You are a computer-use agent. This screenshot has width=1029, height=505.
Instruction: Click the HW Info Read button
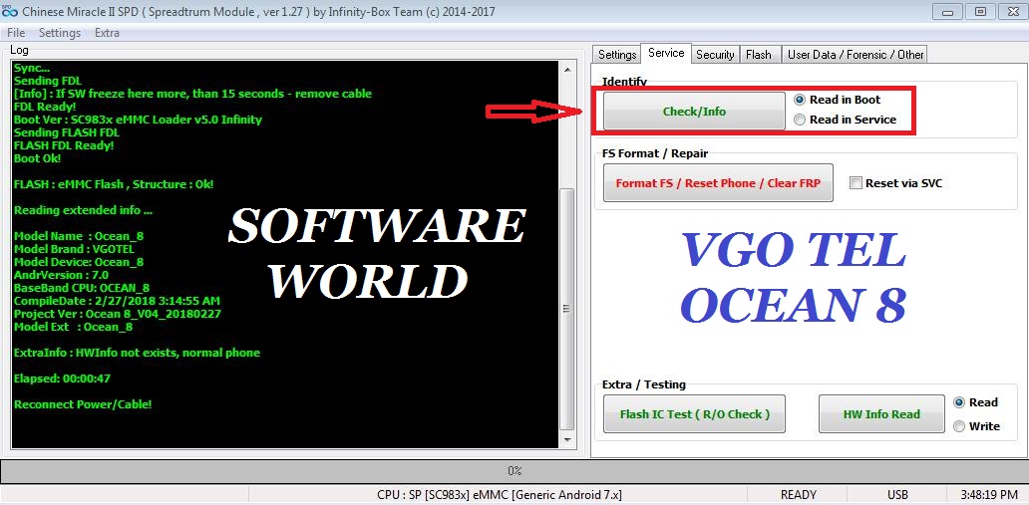tap(881, 413)
